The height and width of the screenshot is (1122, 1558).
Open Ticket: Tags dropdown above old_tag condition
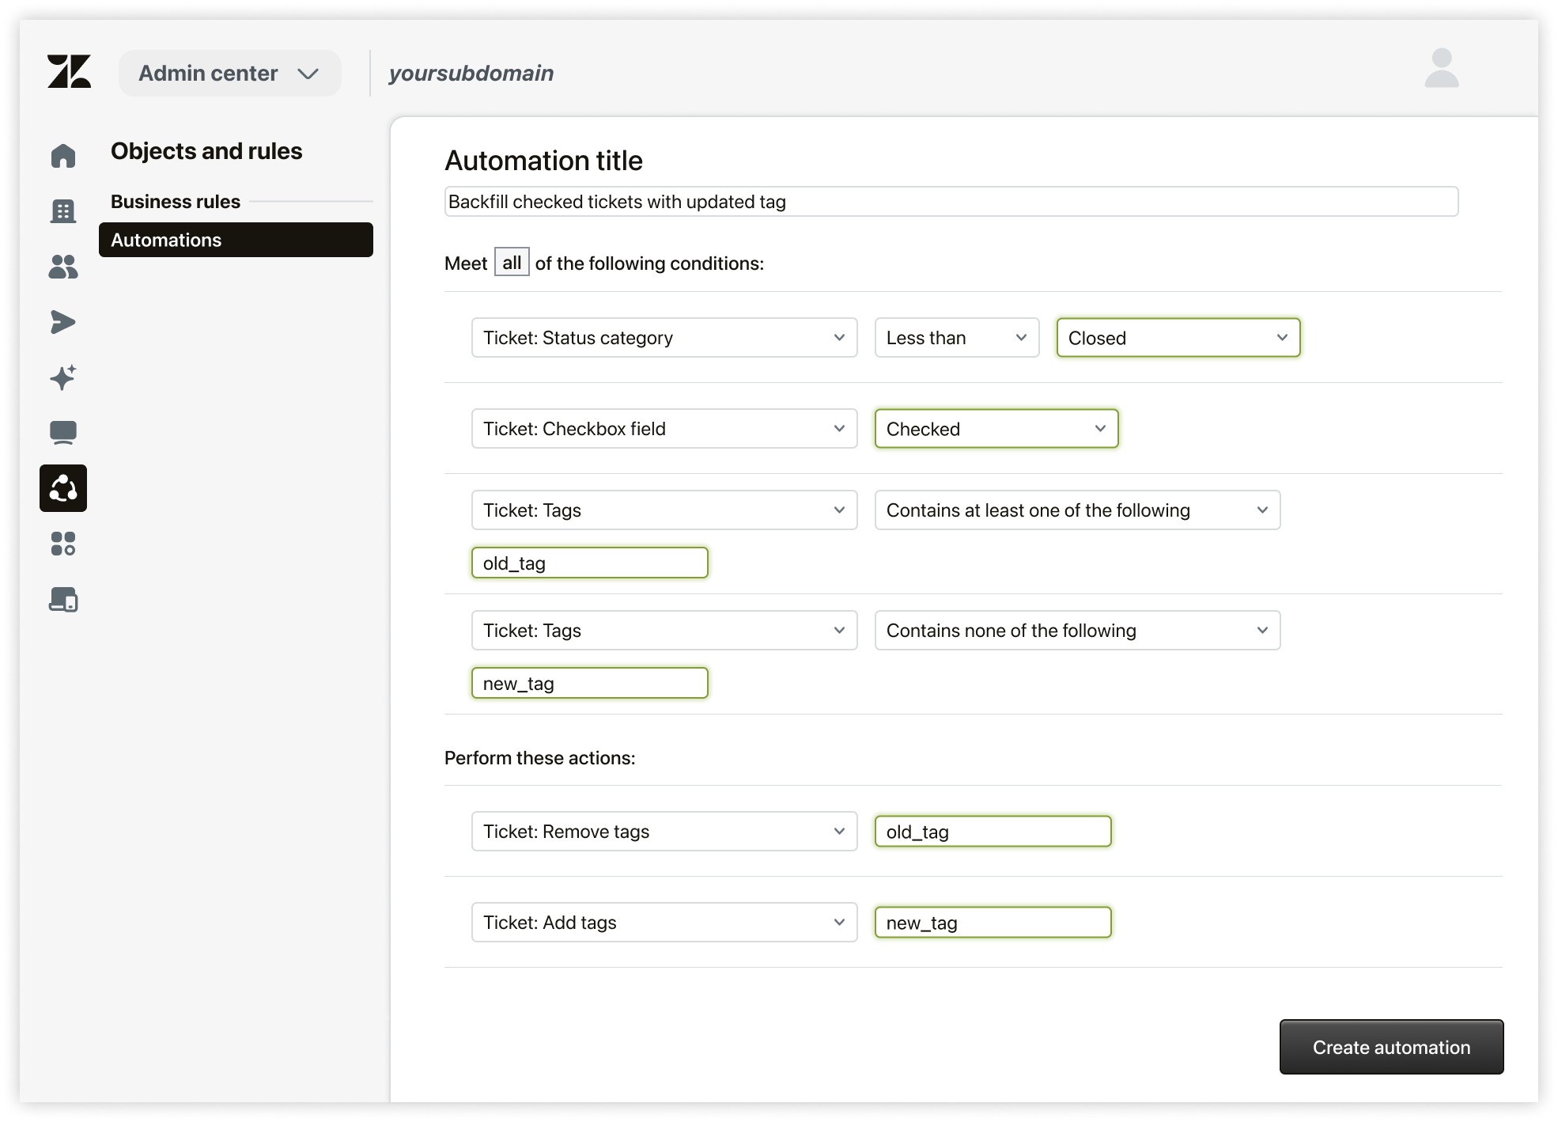click(664, 510)
